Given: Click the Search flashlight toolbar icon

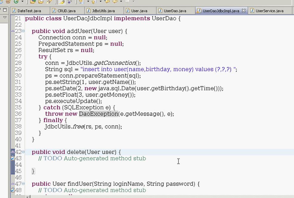Looking at the screenshot, I should (x=49, y=2).
